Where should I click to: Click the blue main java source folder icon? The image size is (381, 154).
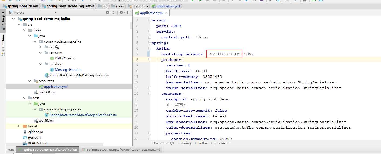coord(36,36)
